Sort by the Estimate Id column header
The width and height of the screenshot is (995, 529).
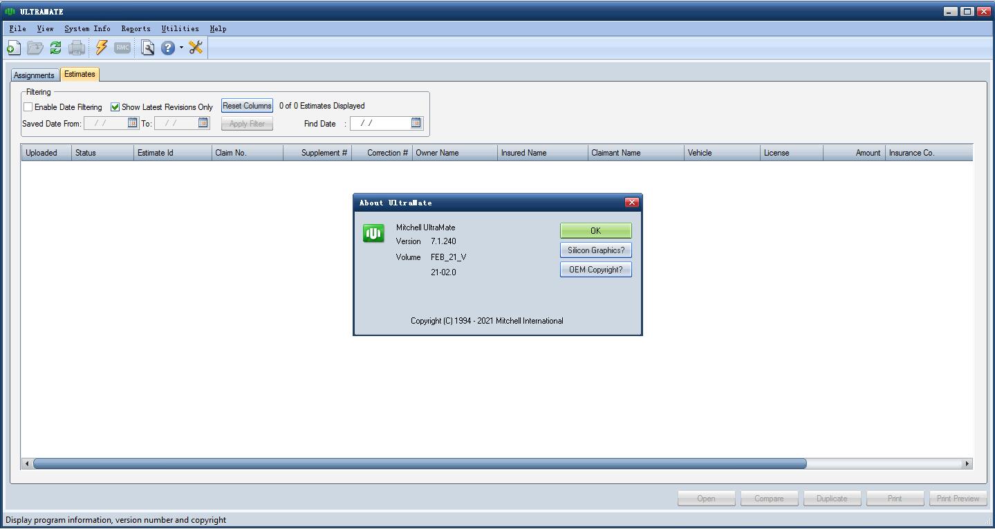[173, 153]
